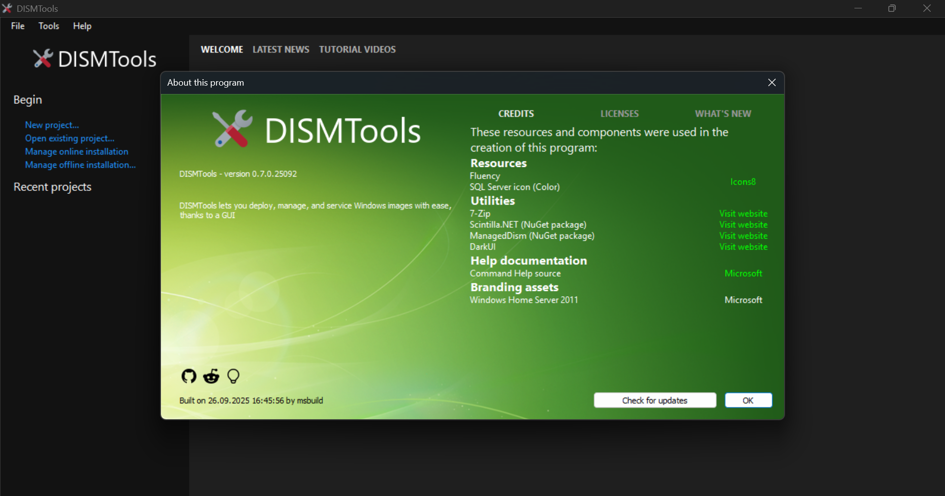
Task: Click the DISMTools wrench logo in dialog
Action: (232, 129)
